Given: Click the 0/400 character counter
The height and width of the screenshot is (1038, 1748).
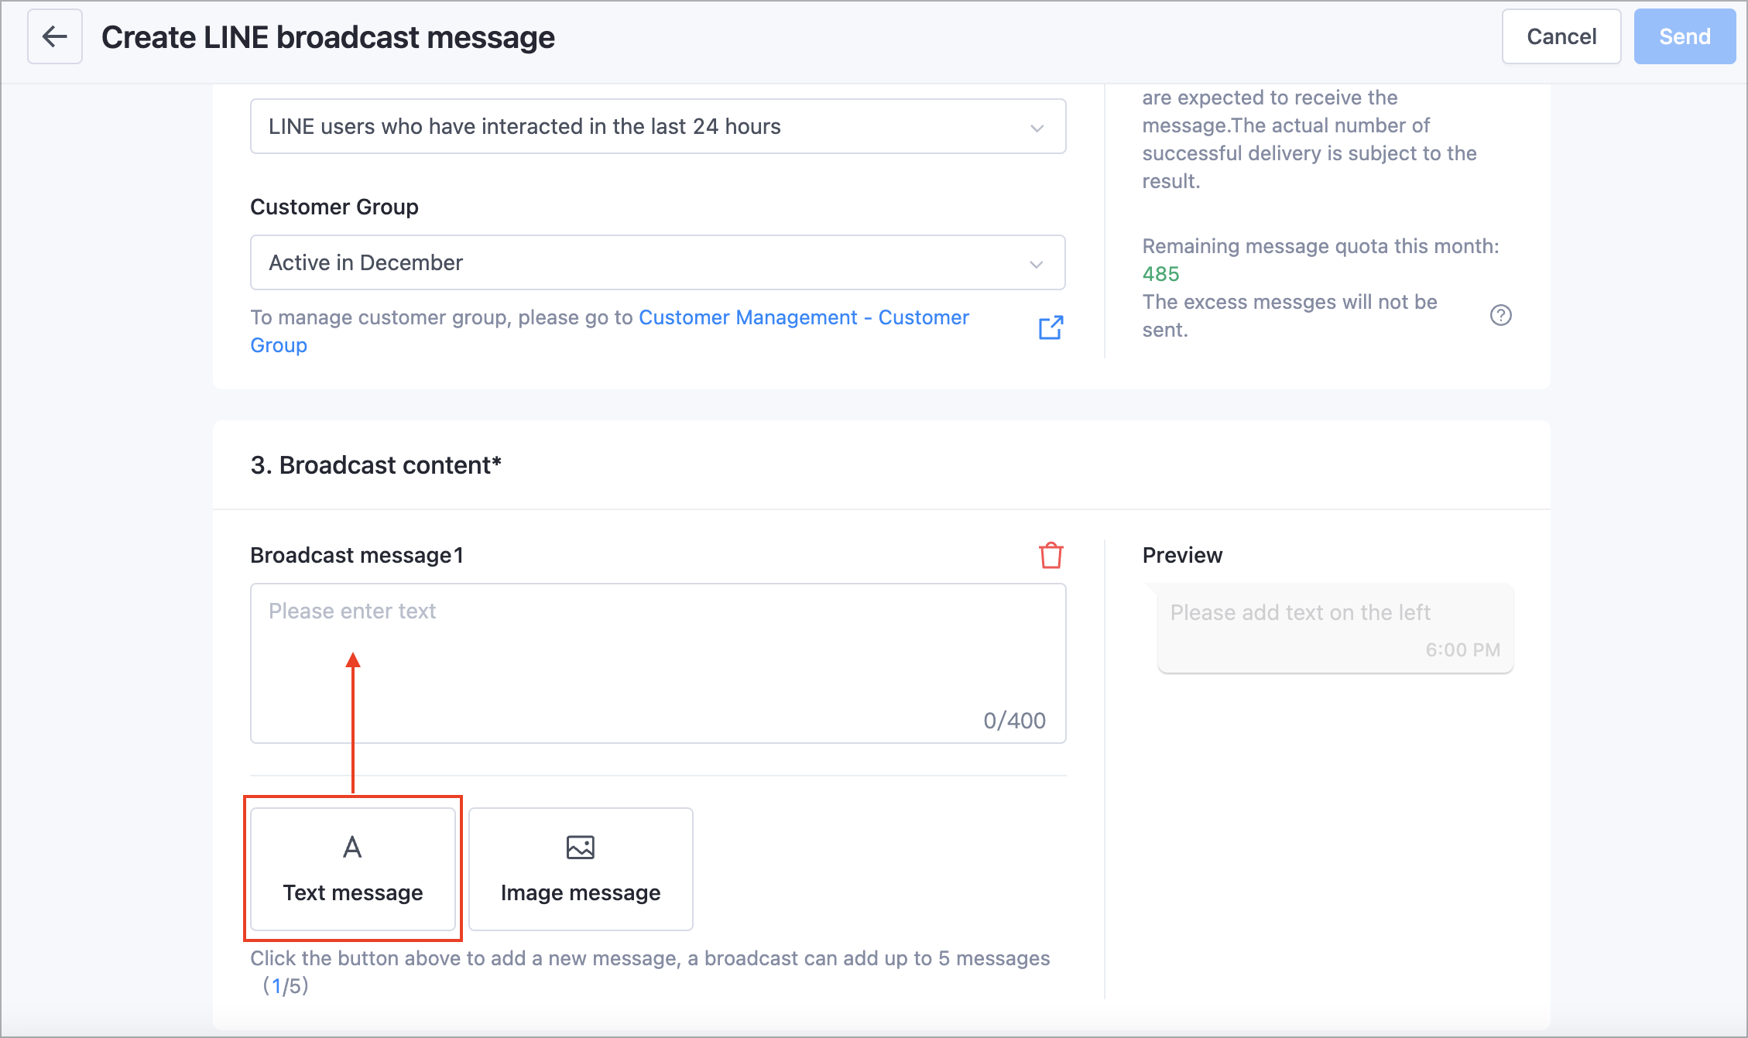Looking at the screenshot, I should pos(1014,721).
